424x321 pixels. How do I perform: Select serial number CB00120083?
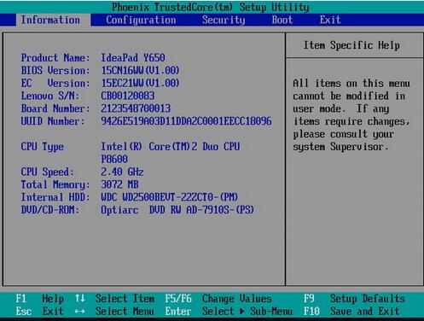128,96
